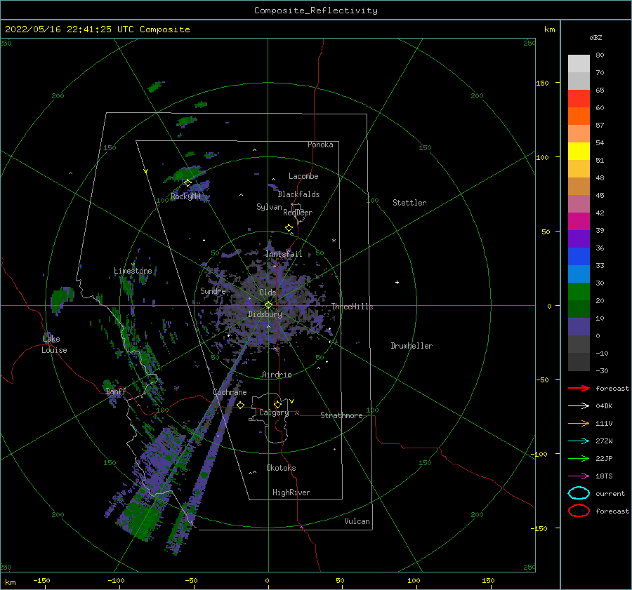The width and height of the screenshot is (632, 590).
Task: Click the Didsbury town label
Action: coord(265,314)
